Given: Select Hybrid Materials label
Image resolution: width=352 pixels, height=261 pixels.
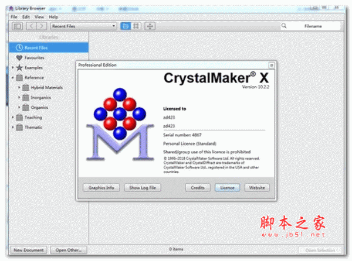Looking at the screenshot, I should pos(47,87).
